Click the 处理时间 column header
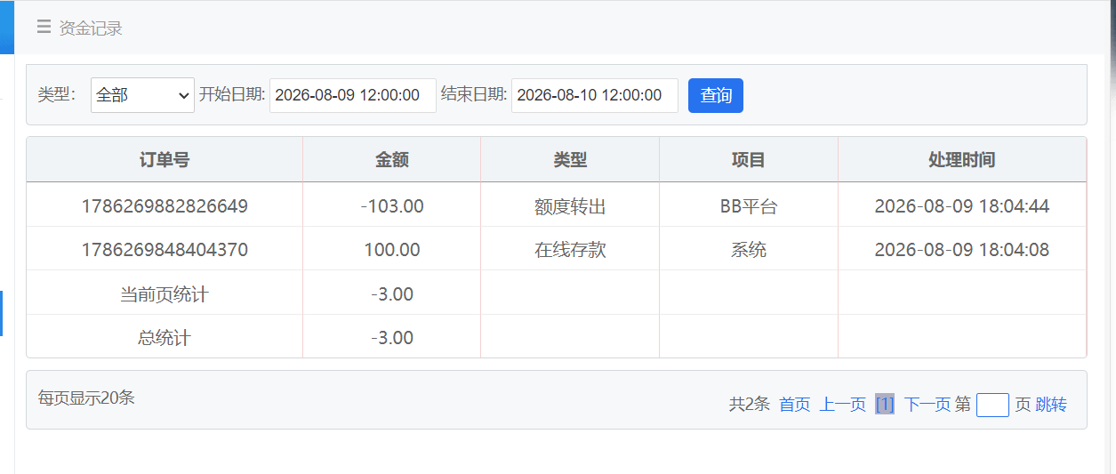This screenshot has height=474, width=1116. coord(962,160)
